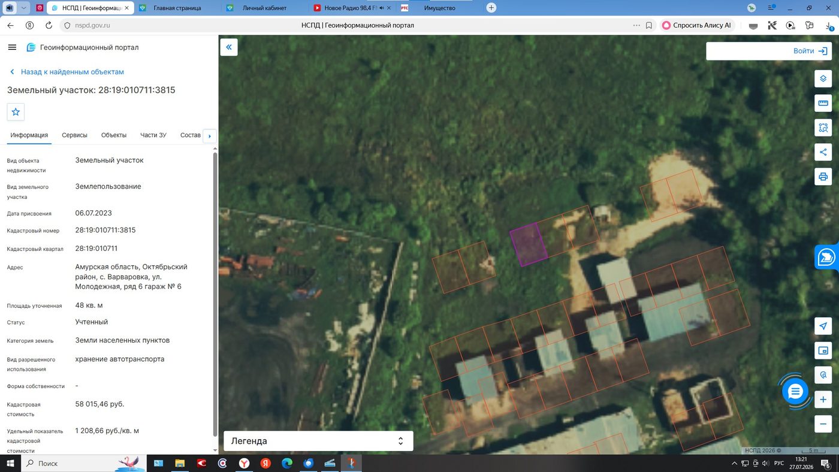Click the date 06.07.2023
This screenshot has width=839, height=472.
[x=93, y=213]
